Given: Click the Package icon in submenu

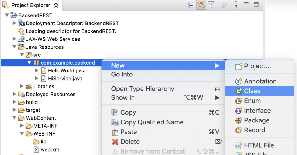Looking at the screenshot, I should 239,120.
